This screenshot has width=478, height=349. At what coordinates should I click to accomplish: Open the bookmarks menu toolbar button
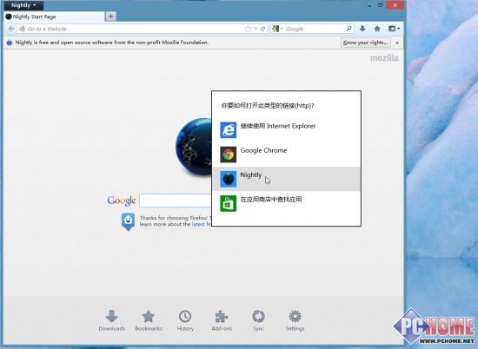pyautogui.click(x=394, y=29)
